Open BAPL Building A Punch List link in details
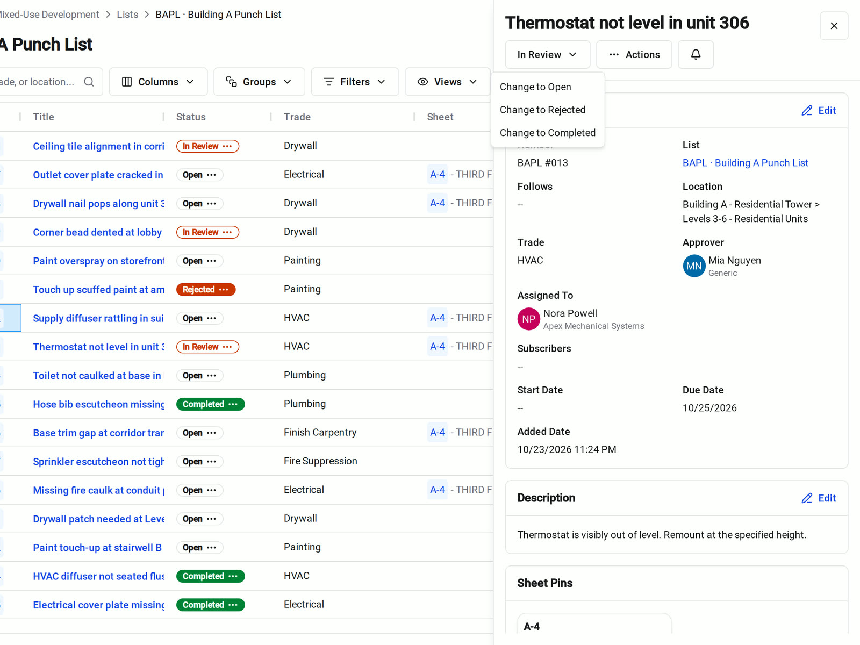This screenshot has height=645, width=860. 745,163
